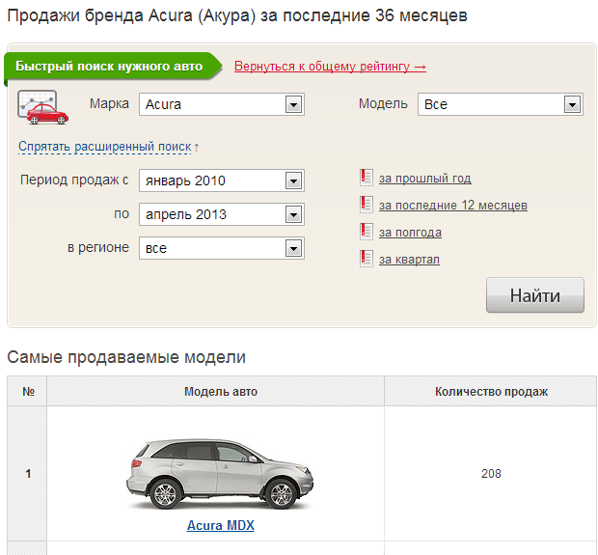Open the Марка dropdown showing Acura

tap(222, 104)
